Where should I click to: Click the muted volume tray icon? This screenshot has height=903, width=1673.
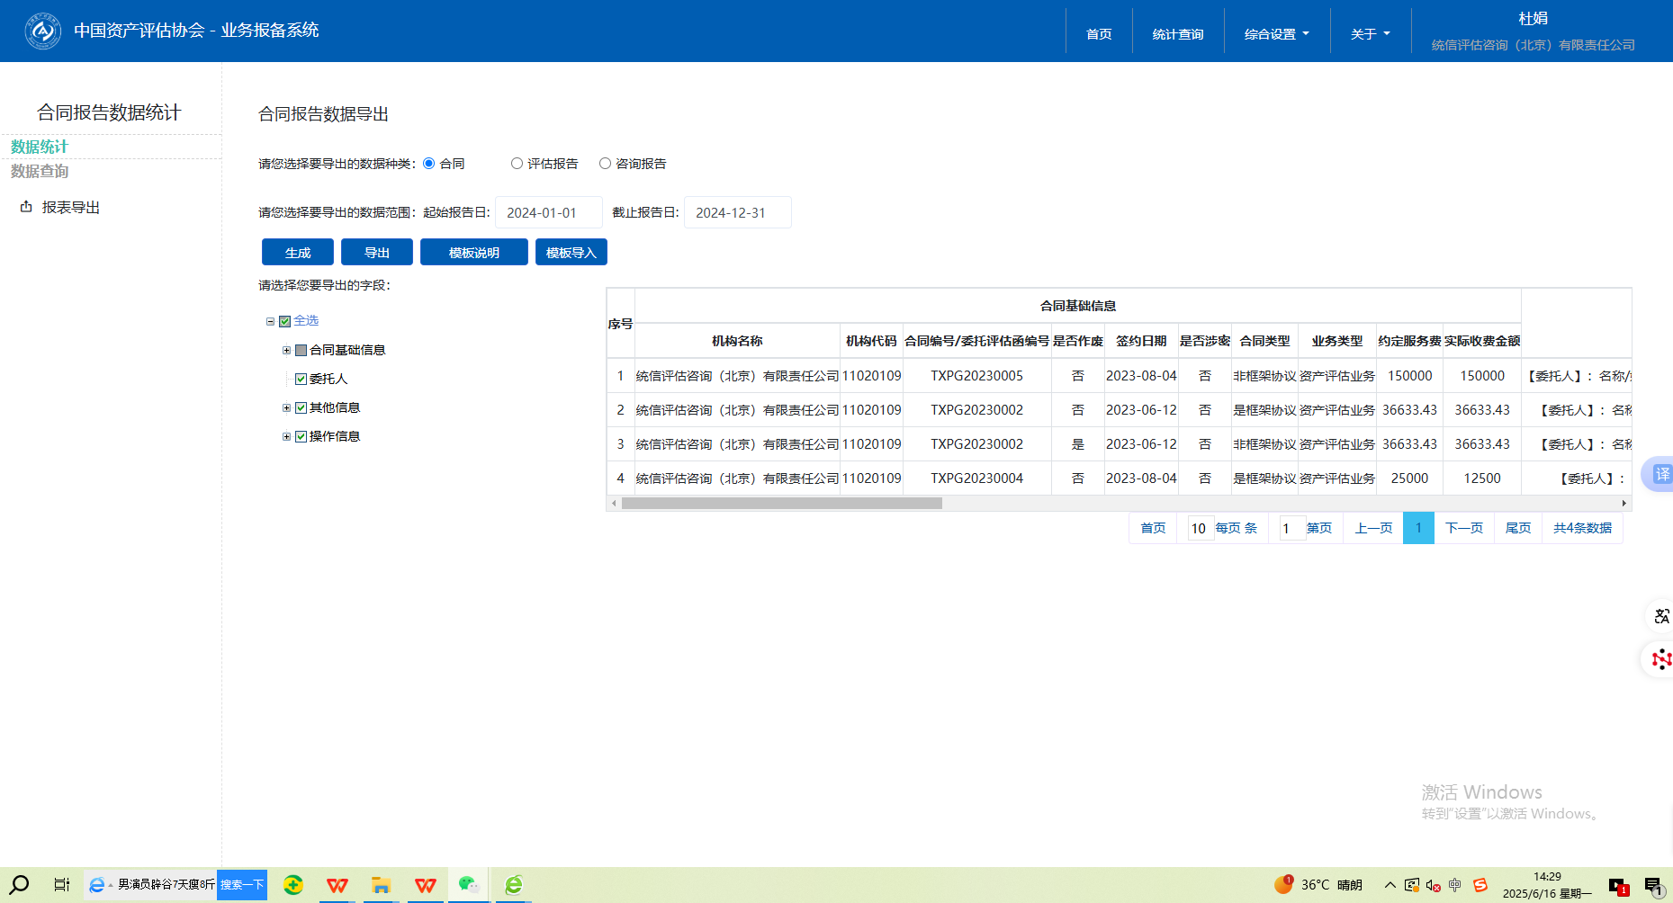click(1433, 885)
